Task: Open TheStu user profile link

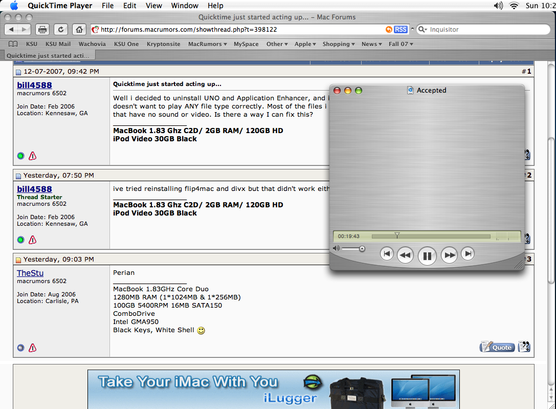Action: (30, 273)
